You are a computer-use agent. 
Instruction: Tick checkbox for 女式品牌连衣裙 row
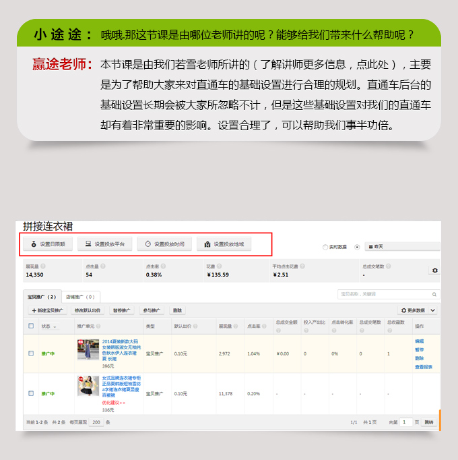tap(31, 393)
